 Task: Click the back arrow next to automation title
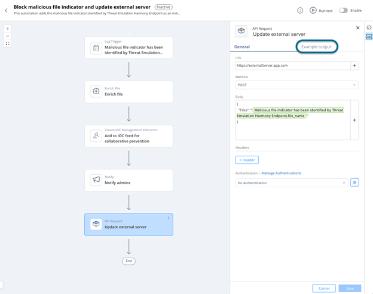pyautogui.click(x=6, y=10)
